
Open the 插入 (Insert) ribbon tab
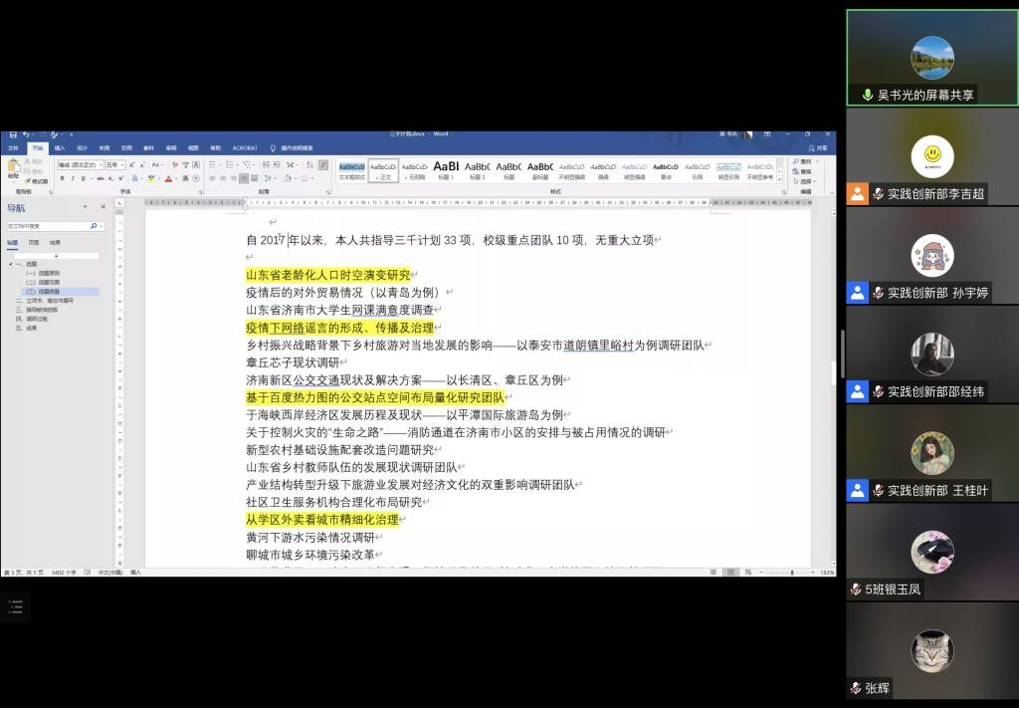pos(60,147)
